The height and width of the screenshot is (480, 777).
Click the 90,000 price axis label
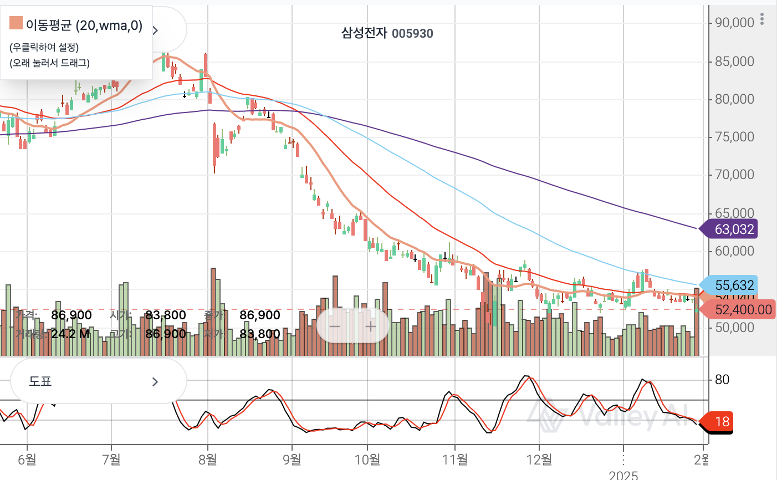[x=734, y=23]
